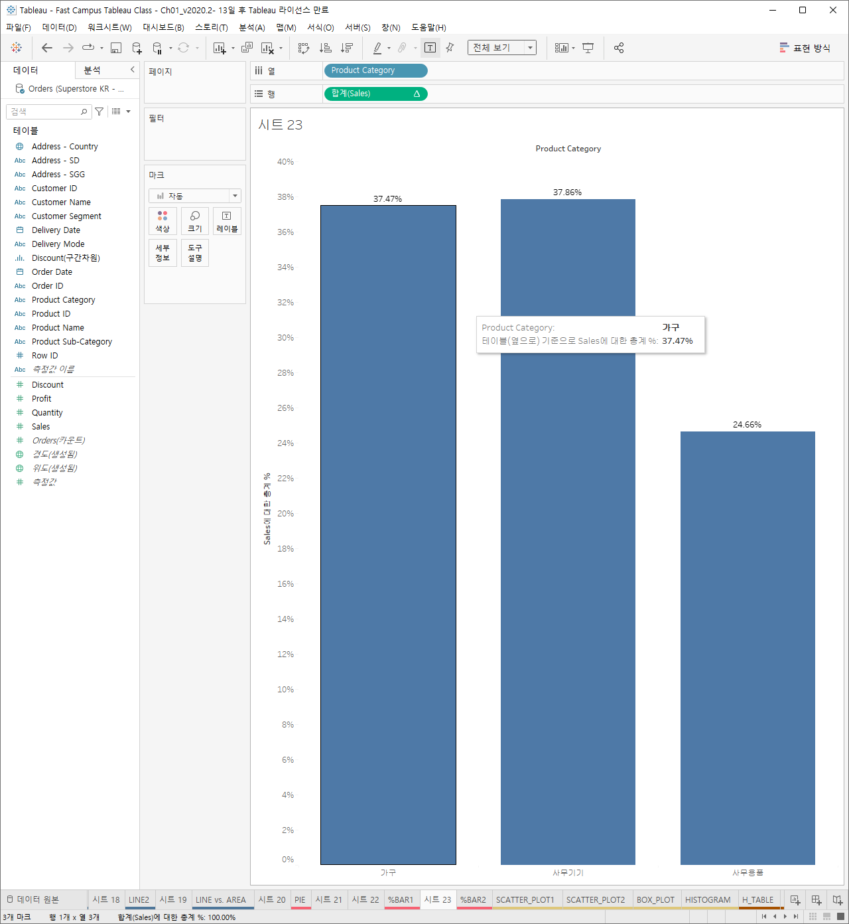
Task: Create a new worksheet from toolbar
Action: [x=220, y=48]
